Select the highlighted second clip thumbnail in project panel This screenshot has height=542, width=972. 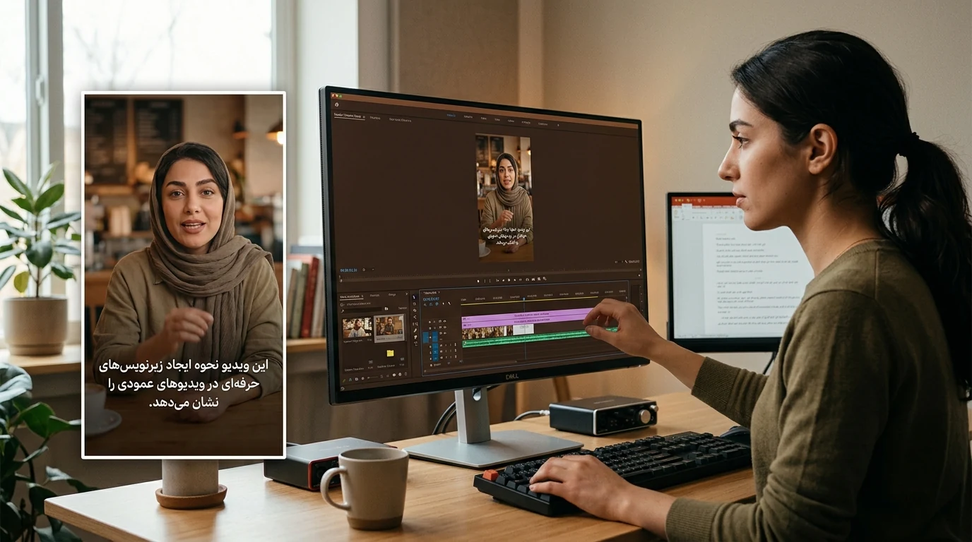(389, 327)
